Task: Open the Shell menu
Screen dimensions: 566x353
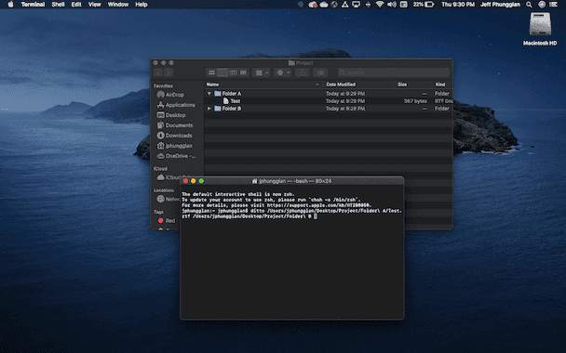Action: click(58, 5)
